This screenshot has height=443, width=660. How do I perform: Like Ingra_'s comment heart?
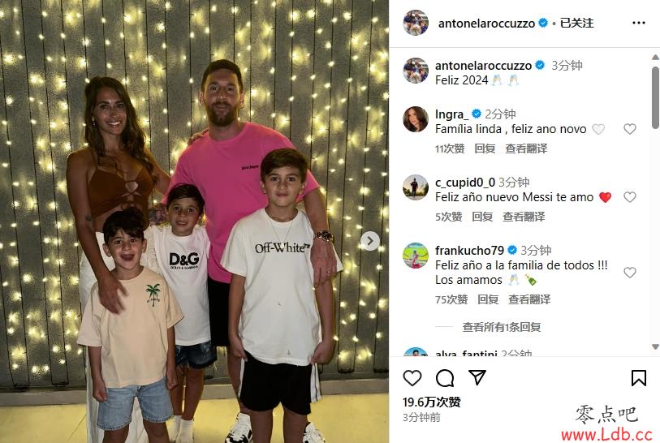click(630, 129)
